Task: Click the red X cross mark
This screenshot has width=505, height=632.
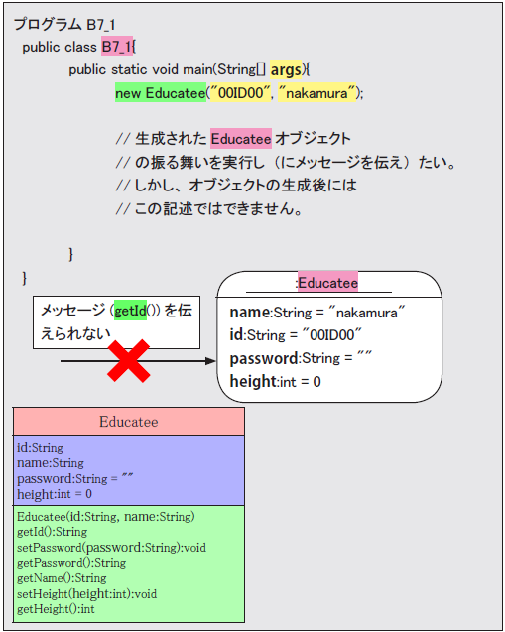Action: click(129, 361)
